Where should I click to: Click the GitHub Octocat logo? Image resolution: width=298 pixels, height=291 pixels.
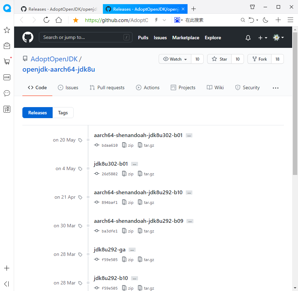pos(28,37)
